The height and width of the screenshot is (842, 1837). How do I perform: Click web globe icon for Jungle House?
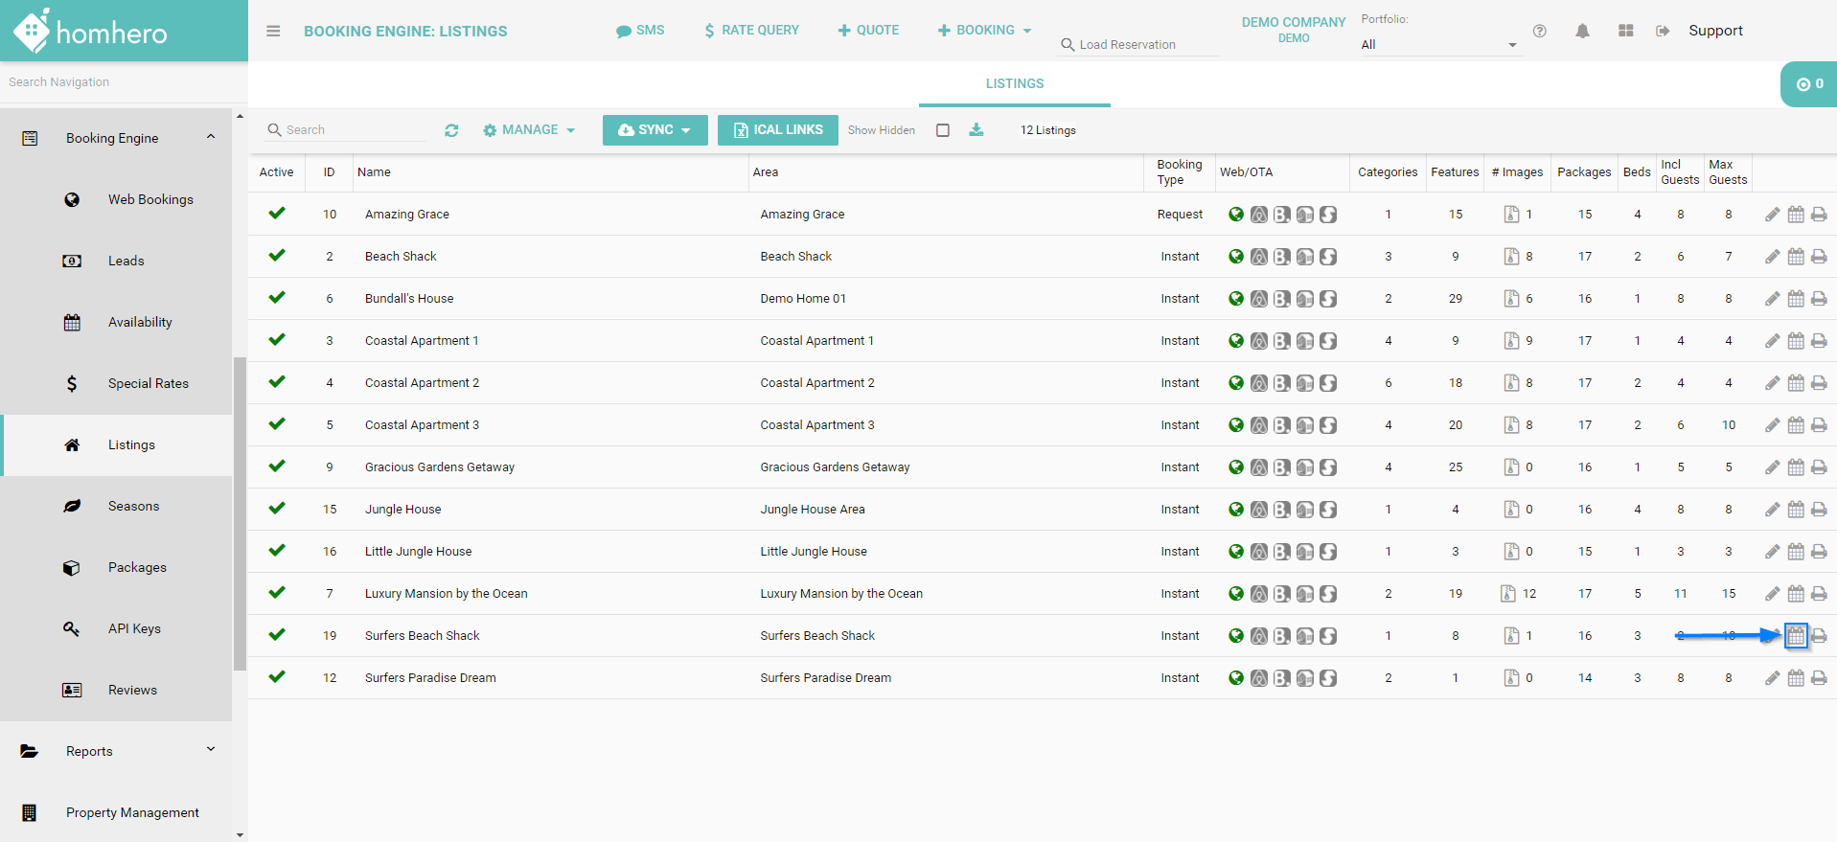[x=1236, y=510]
